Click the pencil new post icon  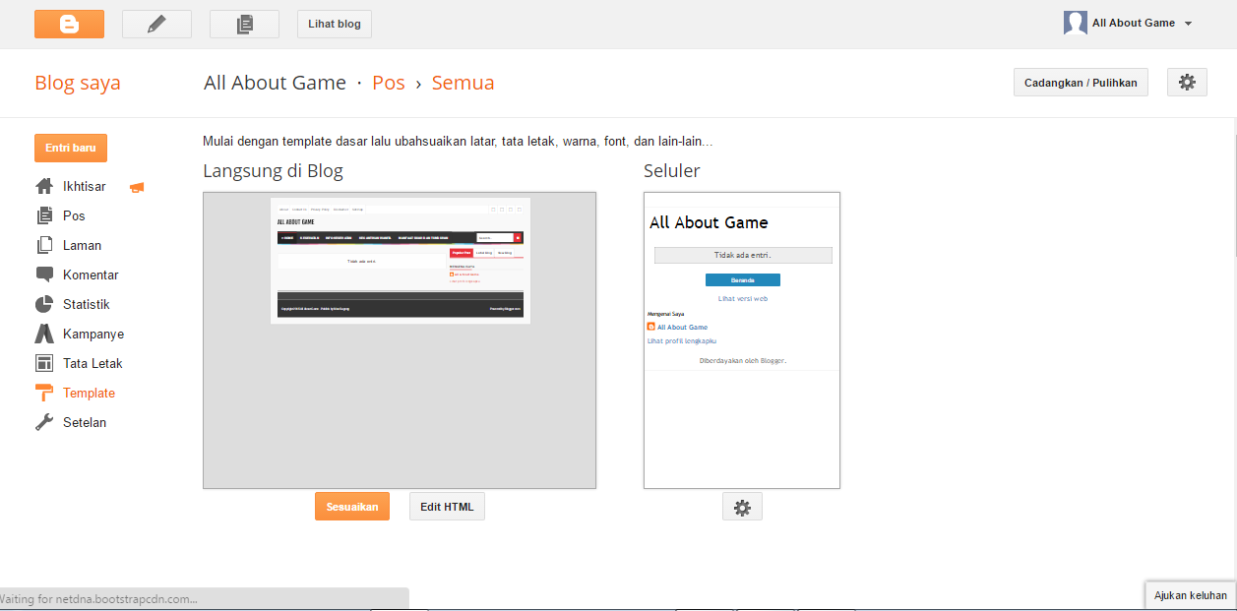156,24
